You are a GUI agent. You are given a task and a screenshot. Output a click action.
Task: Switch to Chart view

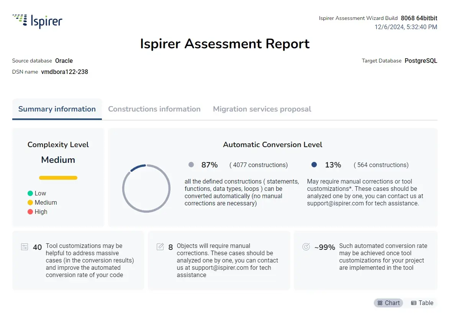[388, 303]
